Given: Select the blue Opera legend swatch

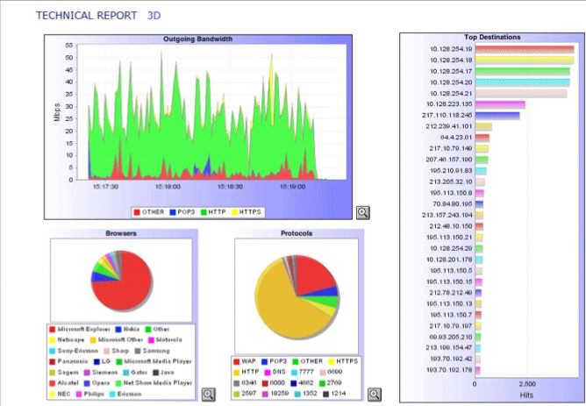Looking at the screenshot, I should click(x=87, y=383).
